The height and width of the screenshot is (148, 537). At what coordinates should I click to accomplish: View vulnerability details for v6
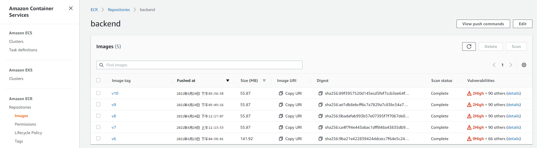click(513, 139)
